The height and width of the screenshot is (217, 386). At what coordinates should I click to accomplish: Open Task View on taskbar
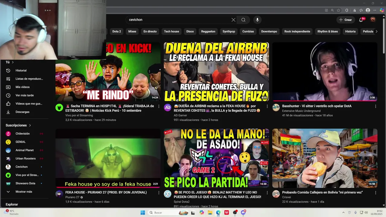[x=193, y=212]
